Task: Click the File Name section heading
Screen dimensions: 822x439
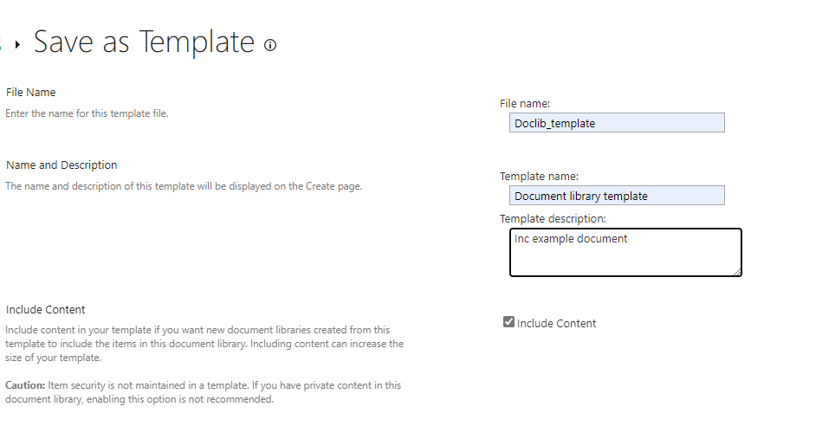Action: point(31,92)
